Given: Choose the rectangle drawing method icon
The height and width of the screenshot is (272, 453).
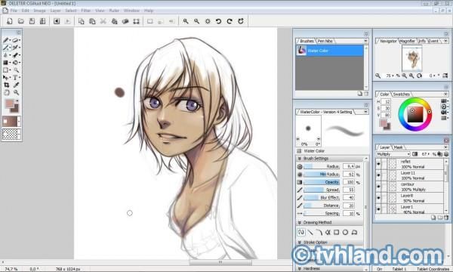Looking at the screenshot, I should (336, 232).
